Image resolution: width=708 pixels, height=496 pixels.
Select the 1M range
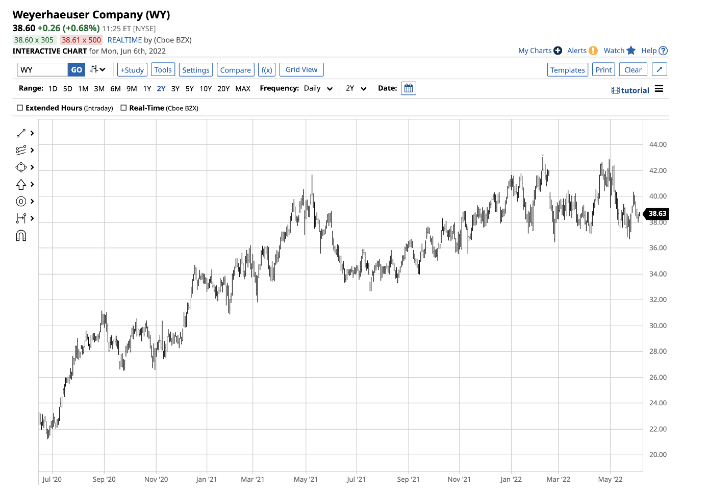pos(83,89)
